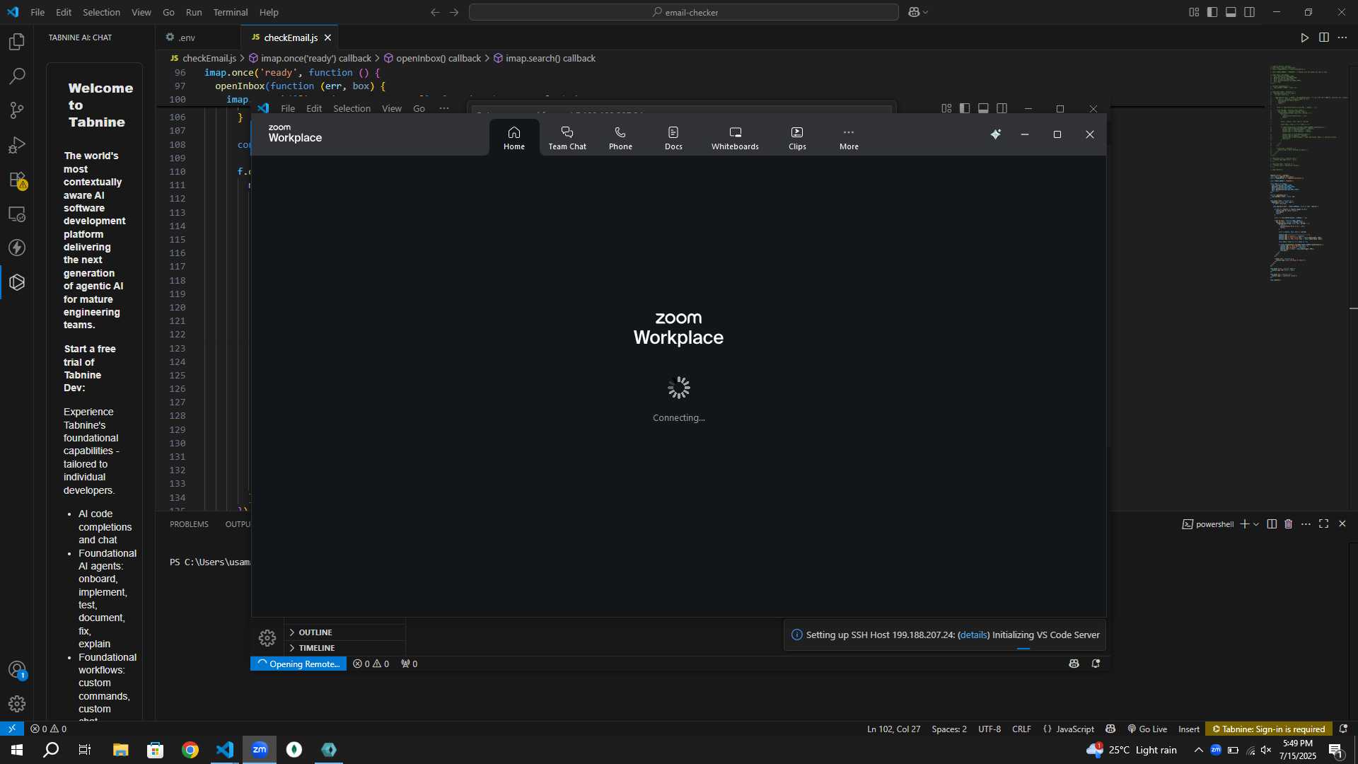Open File menu in main VS Code
This screenshot has height=764, width=1358.
(37, 12)
